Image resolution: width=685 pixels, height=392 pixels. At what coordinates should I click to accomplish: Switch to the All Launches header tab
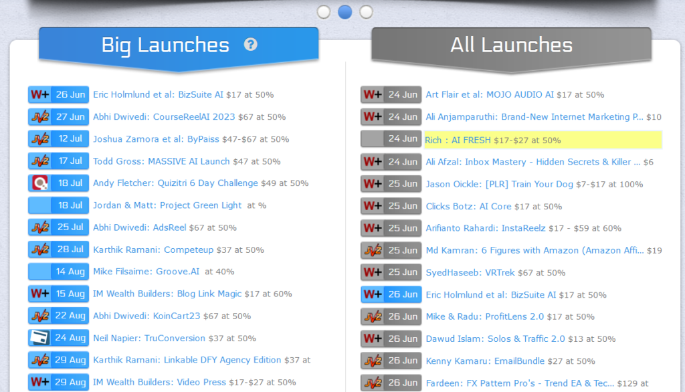[x=512, y=47]
